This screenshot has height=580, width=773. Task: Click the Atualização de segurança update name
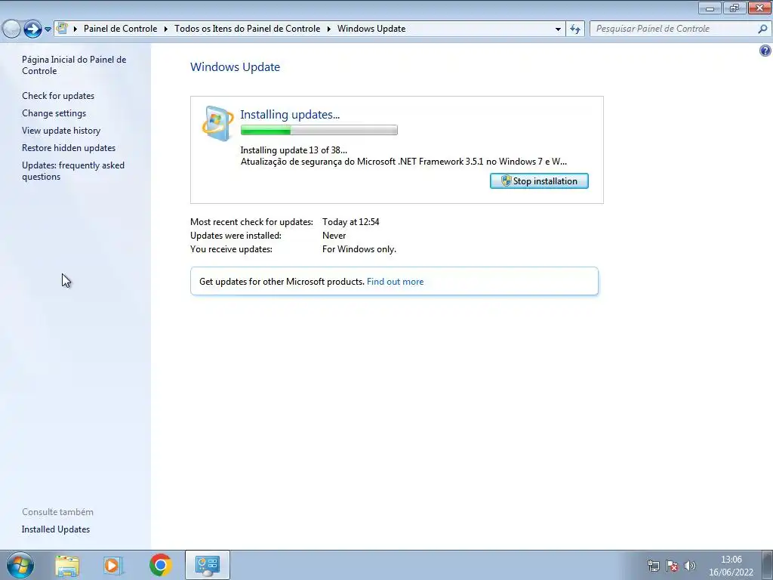403,162
